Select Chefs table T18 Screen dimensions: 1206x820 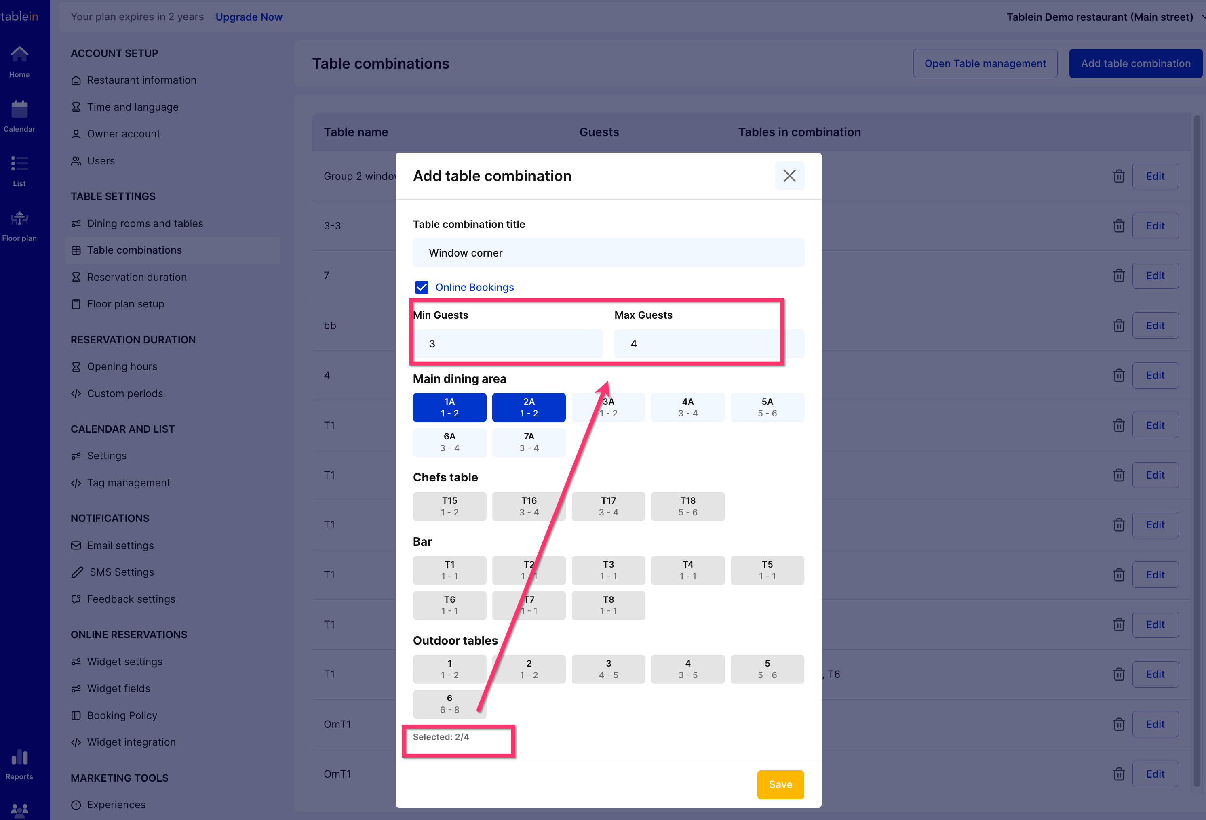tap(687, 506)
